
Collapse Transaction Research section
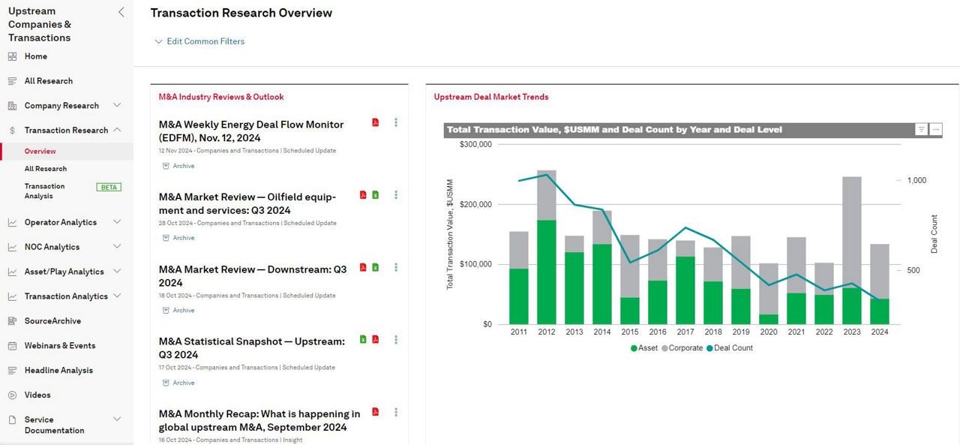[x=117, y=130]
